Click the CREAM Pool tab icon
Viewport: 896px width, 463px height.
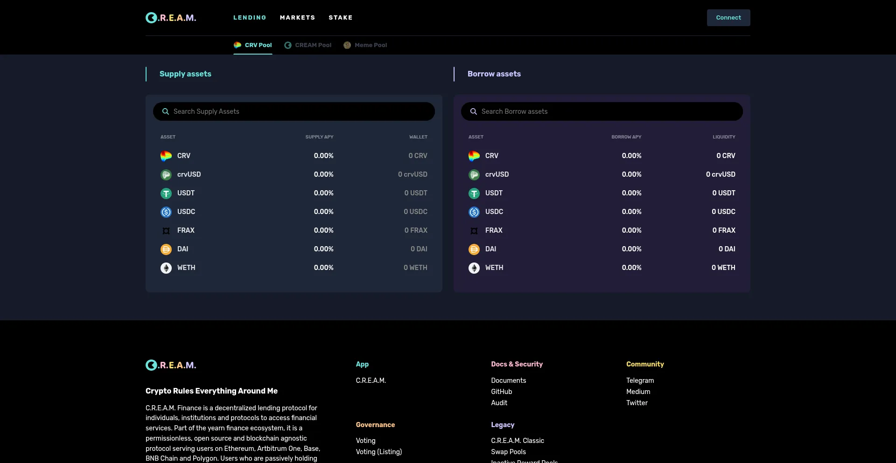point(288,45)
